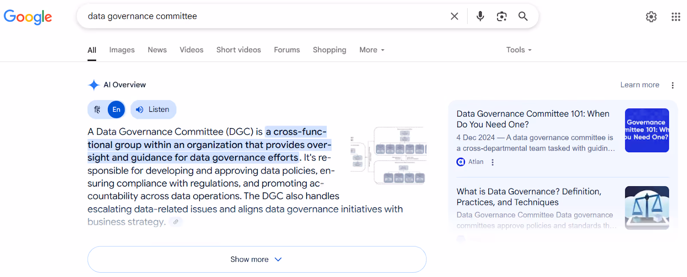Submit search with magnifier icon
Viewport: 687px width, 277px height.
523,16
